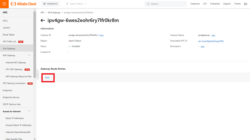Screen dimensions: 250x140
Task: Click the Alibaba Cloud logo
Action: click(25, 4)
